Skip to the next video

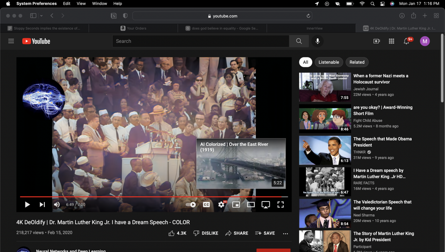point(42,205)
